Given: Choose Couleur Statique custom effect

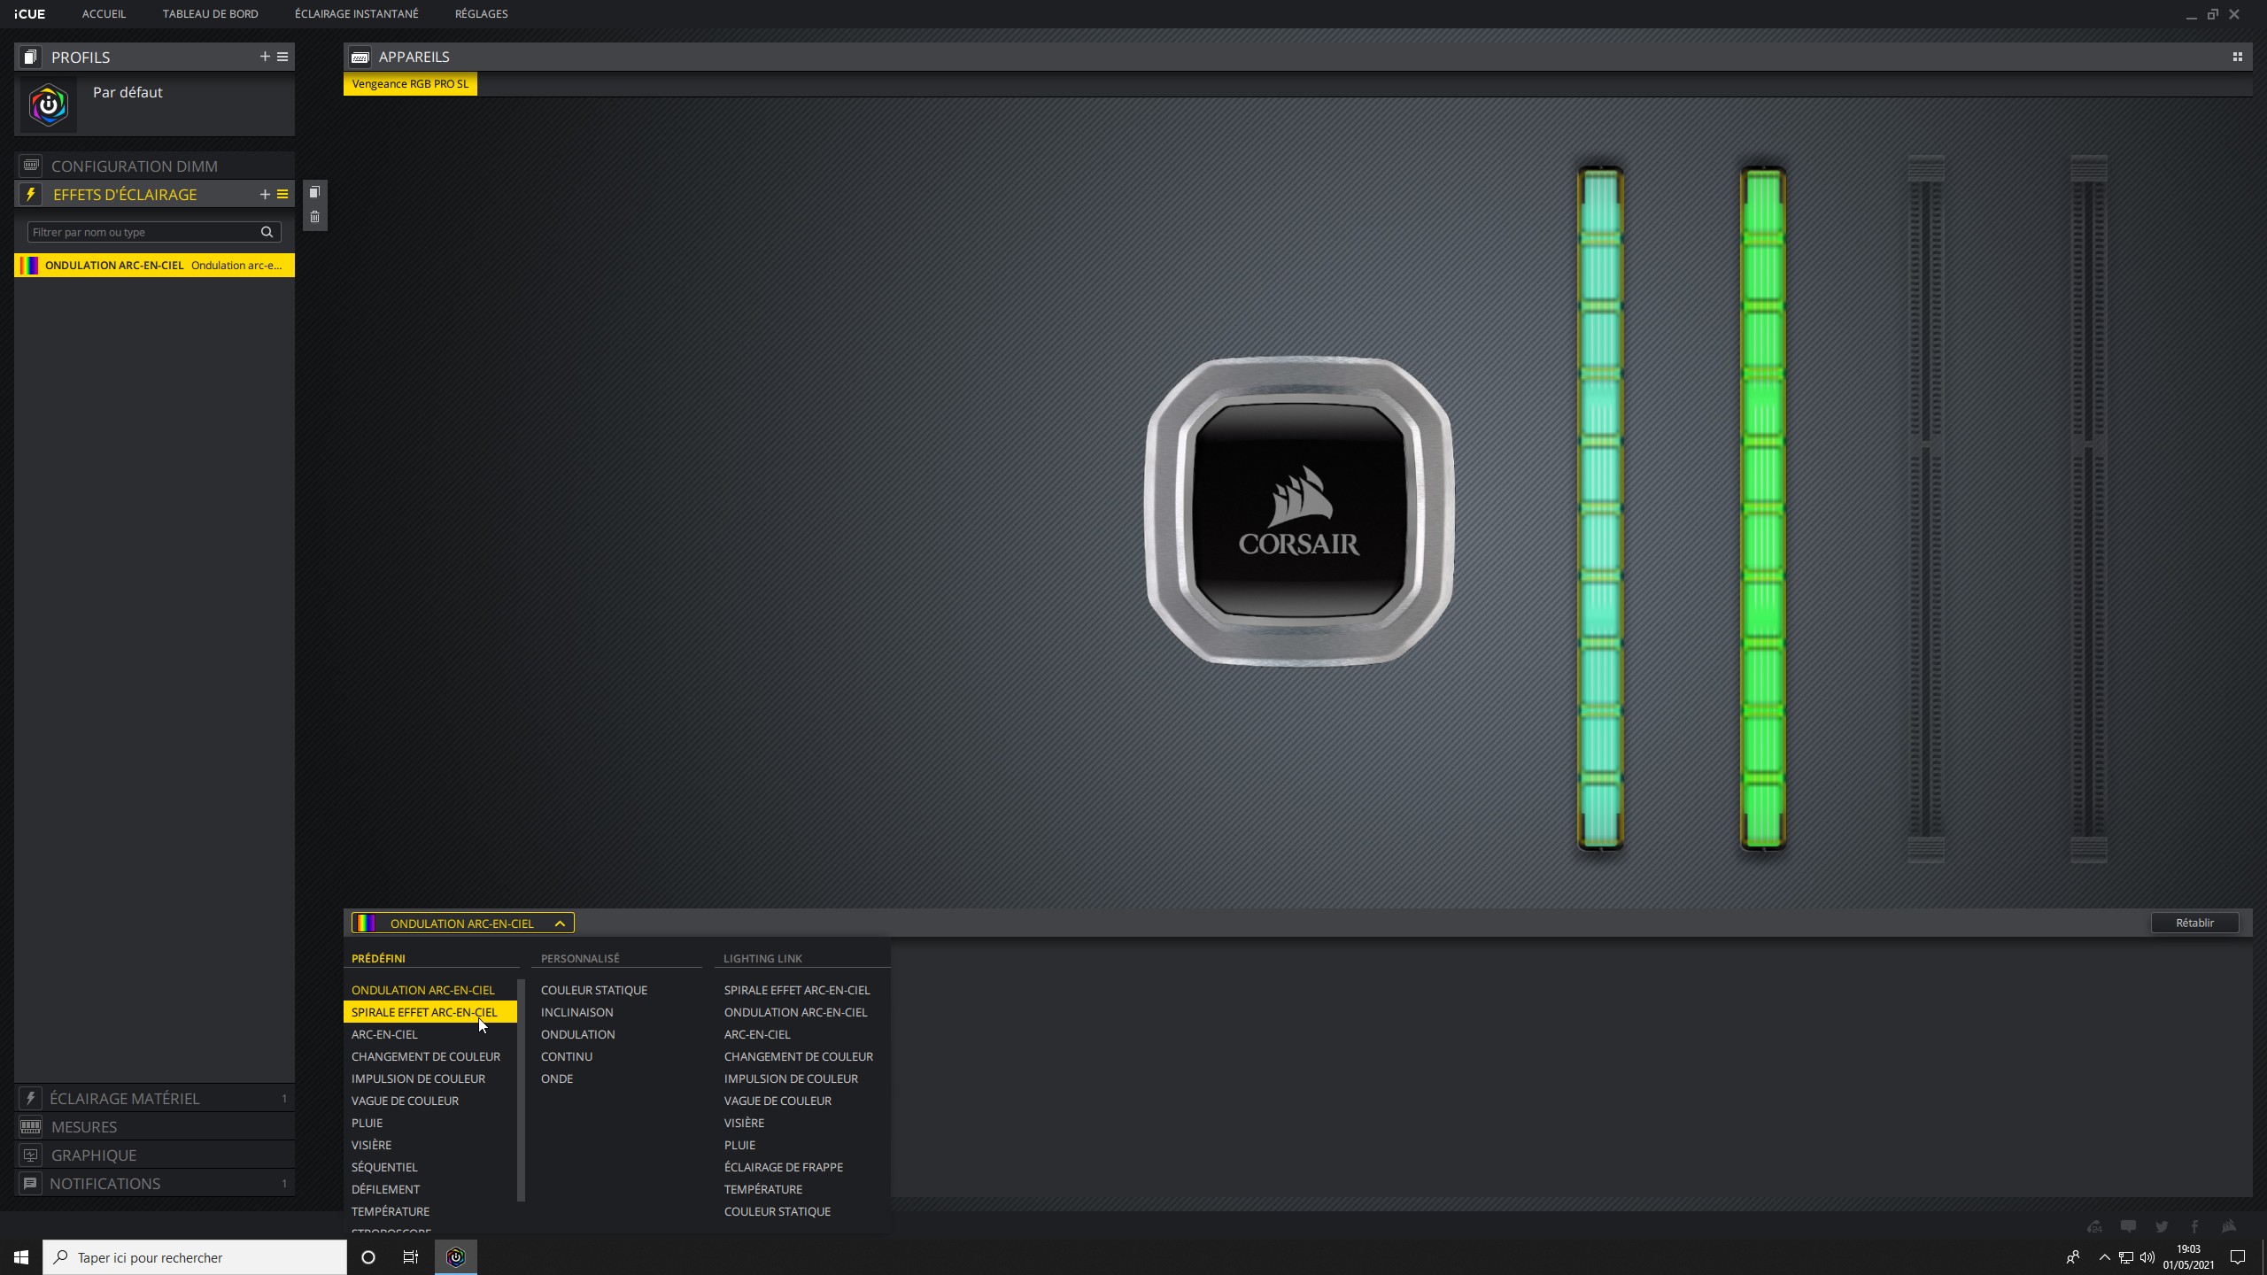Looking at the screenshot, I should click(593, 990).
